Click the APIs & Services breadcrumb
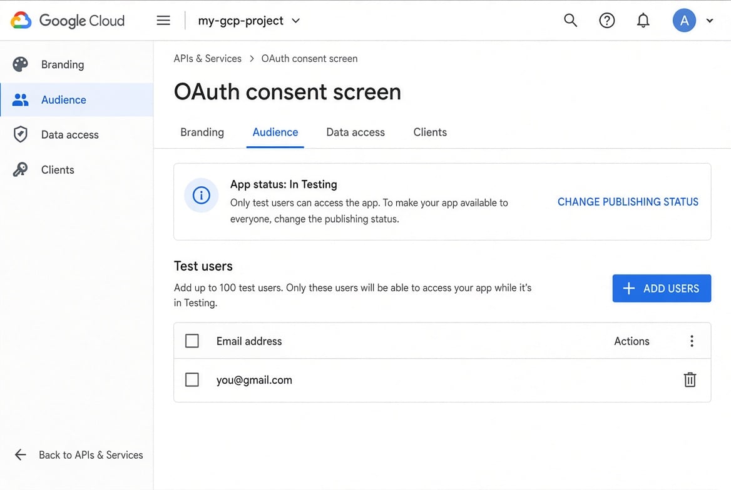The image size is (731, 490). [x=207, y=59]
